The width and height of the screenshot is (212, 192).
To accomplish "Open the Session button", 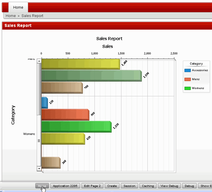I will 129,186.
